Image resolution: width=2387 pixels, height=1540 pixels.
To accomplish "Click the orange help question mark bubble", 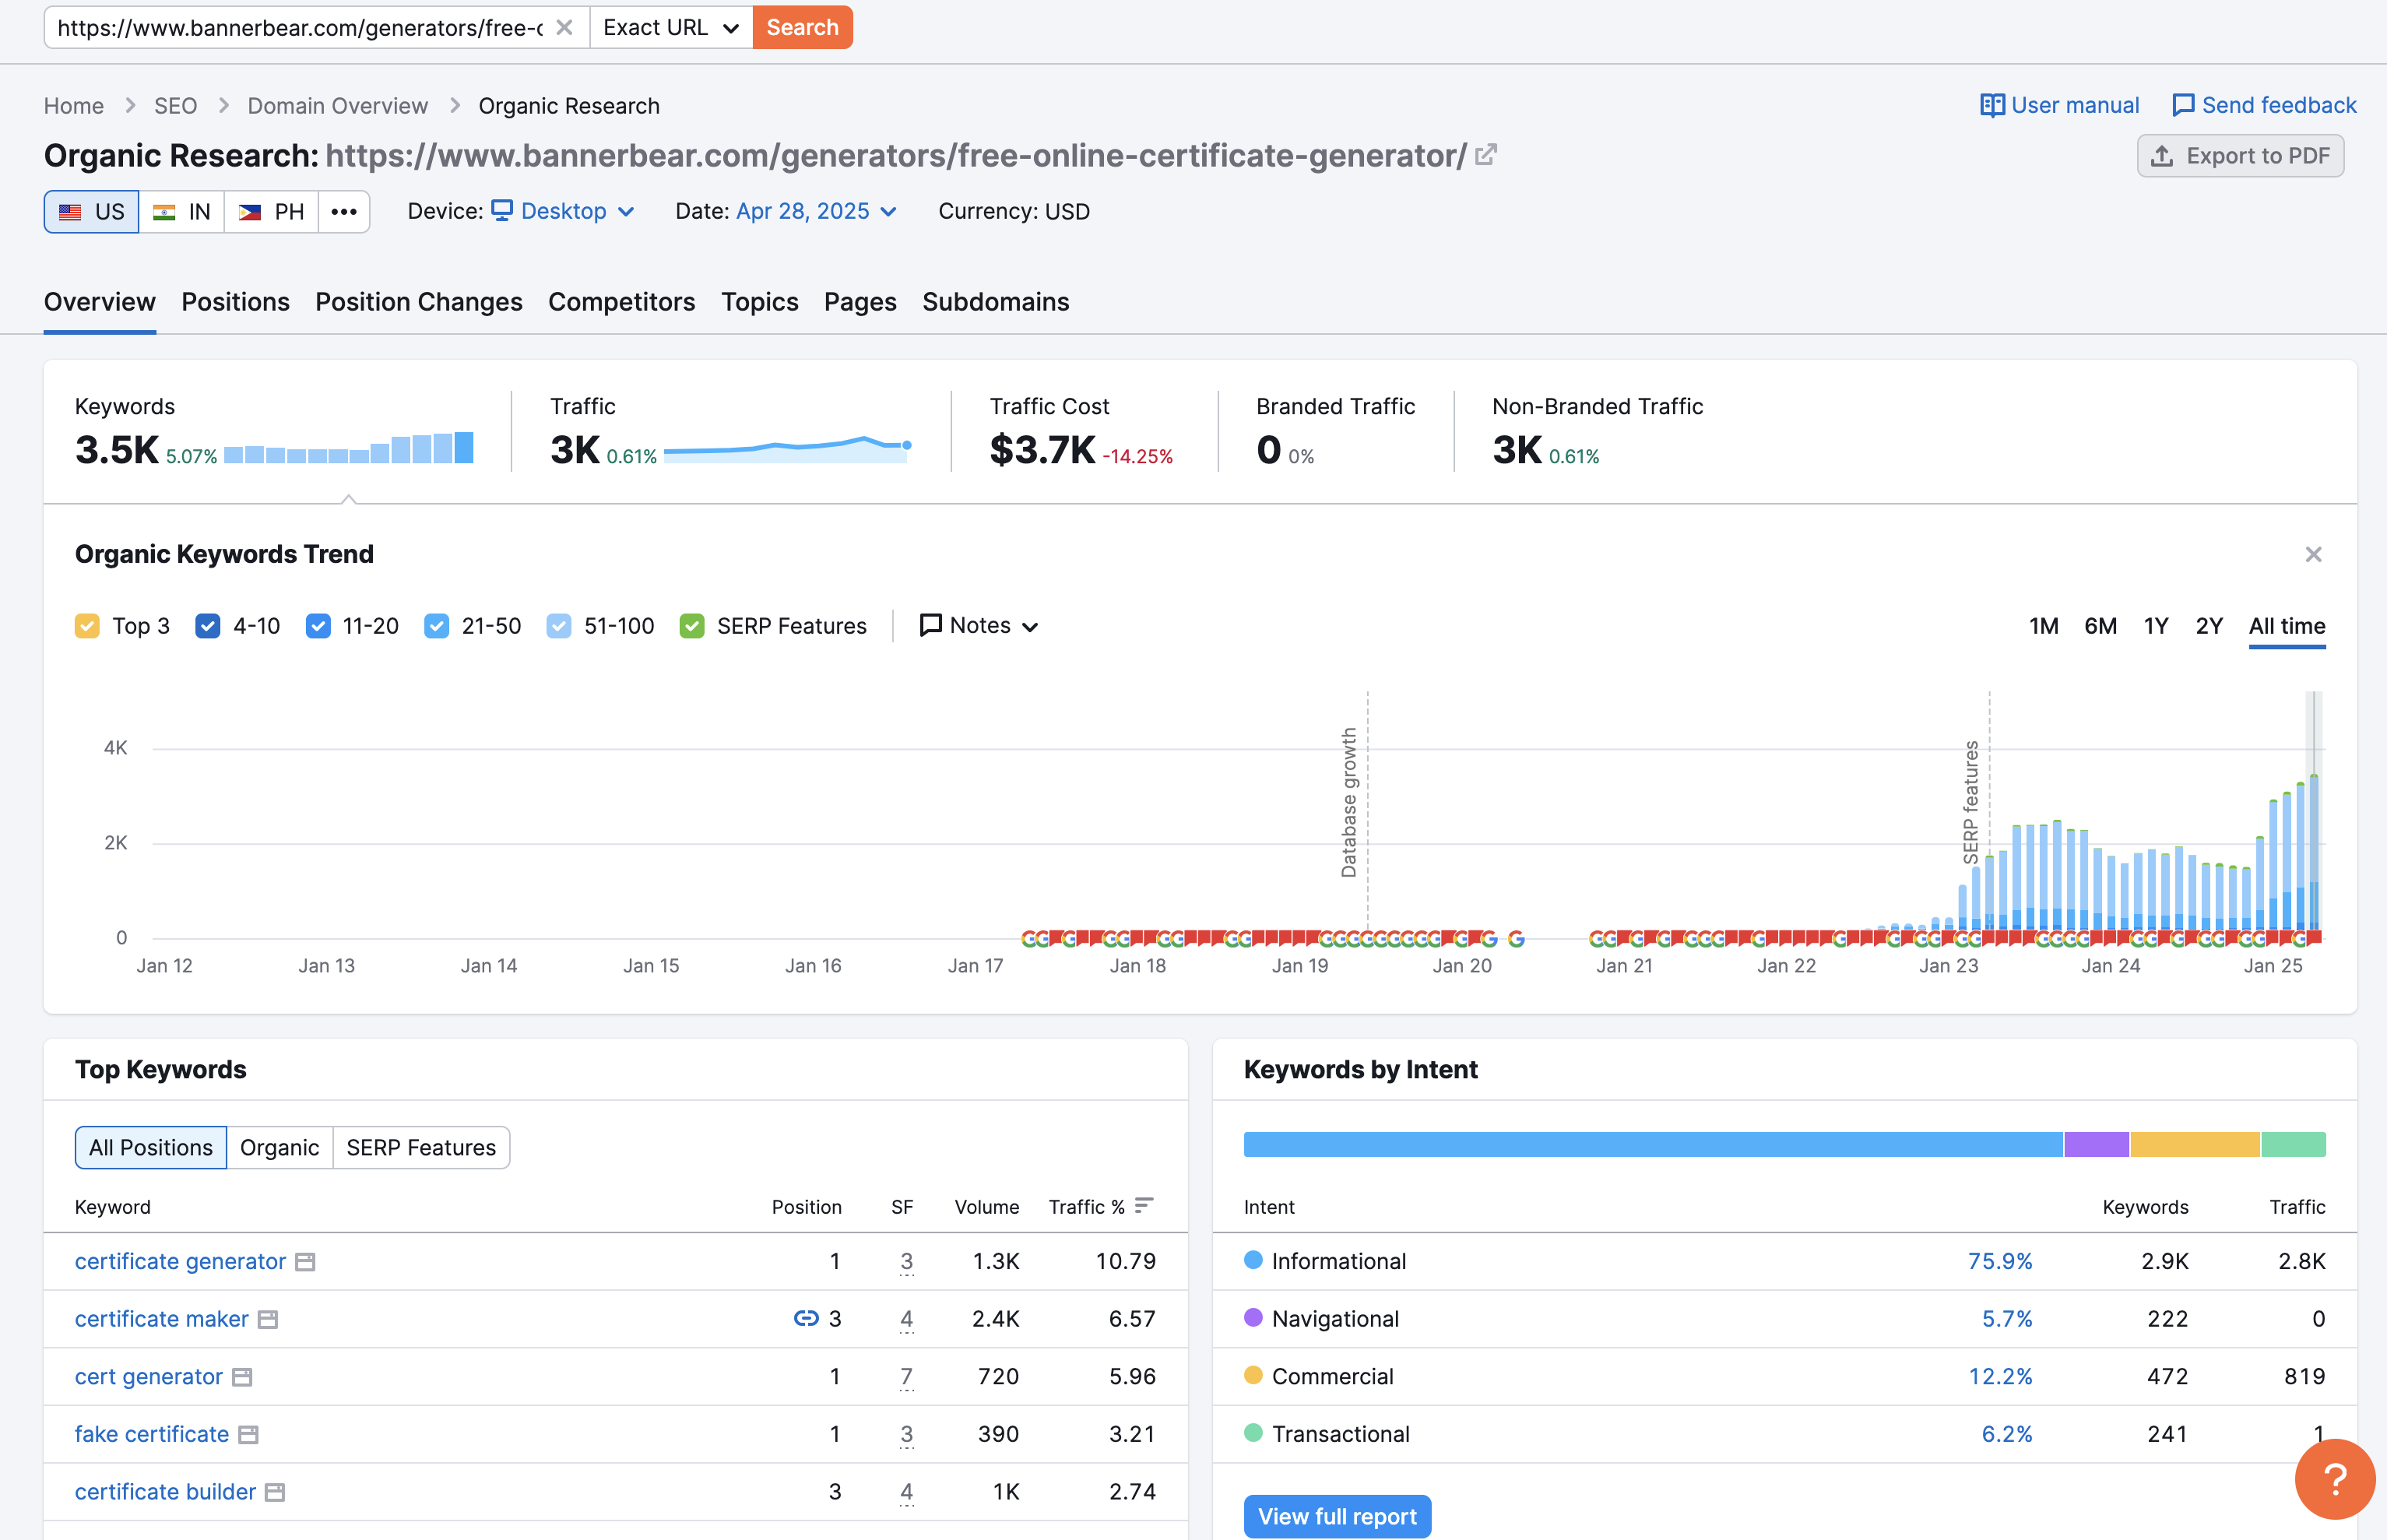I will tap(2333, 1478).
